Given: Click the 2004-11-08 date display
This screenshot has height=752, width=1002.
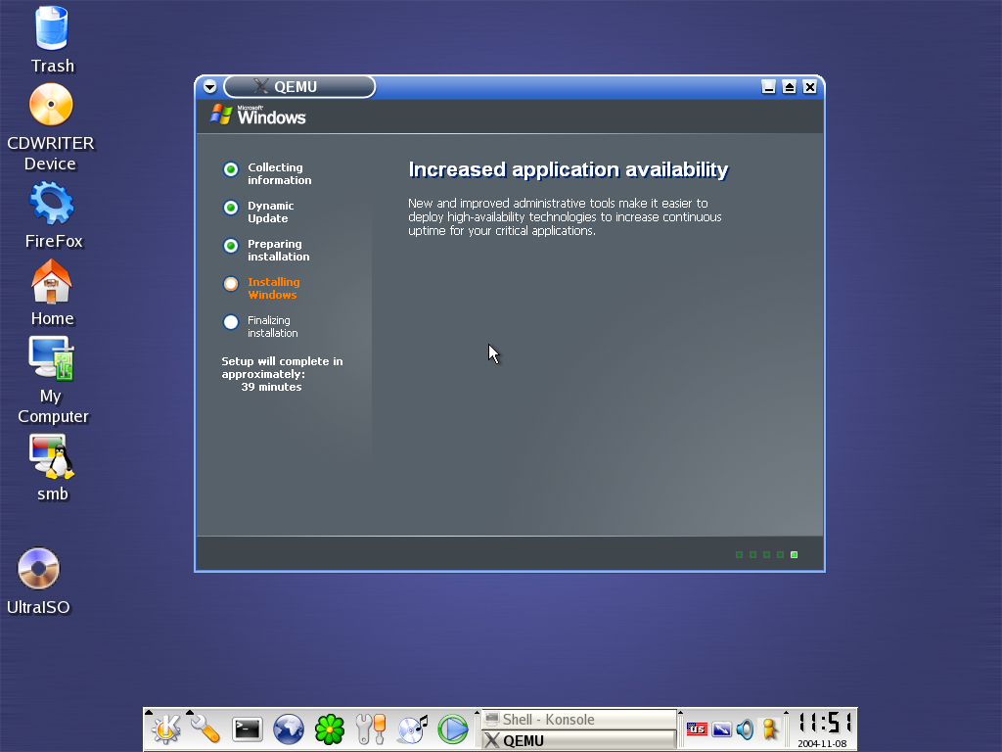Looking at the screenshot, I should pyautogui.click(x=822, y=744).
